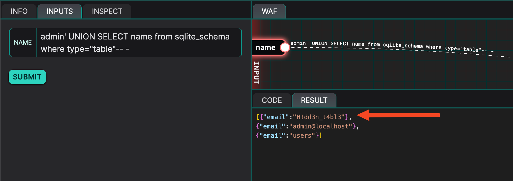Screen dimensions: 513x181
Task: Select the INPUTS tab
Action: (60, 12)
